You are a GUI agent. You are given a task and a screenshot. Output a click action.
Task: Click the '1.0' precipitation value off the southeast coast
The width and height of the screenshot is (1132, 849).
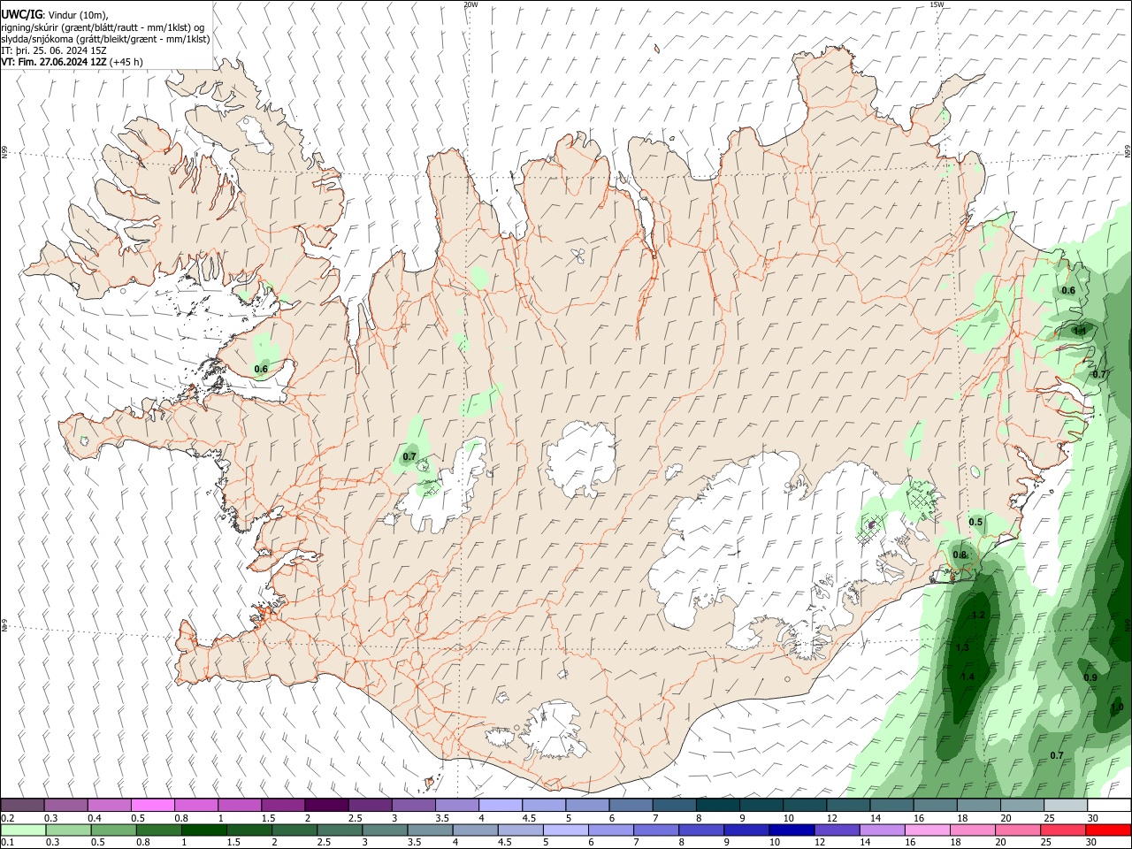[1117, 707]
